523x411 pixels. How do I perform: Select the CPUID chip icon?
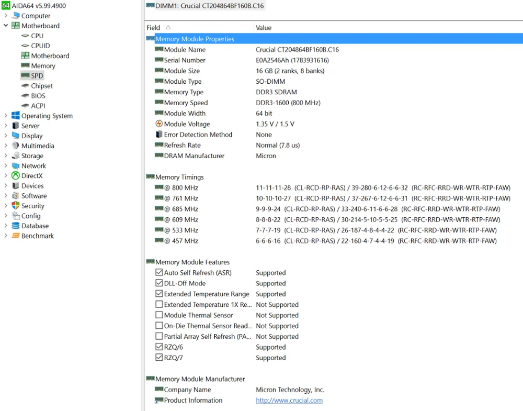(25, 46)
